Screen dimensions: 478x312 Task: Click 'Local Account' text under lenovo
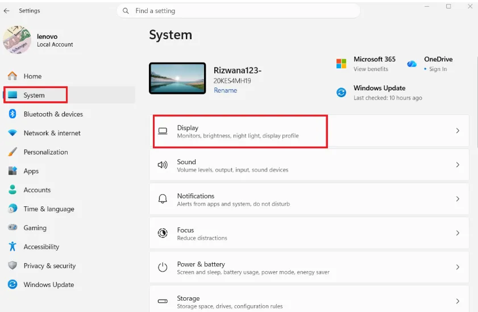tap(55, 44)
